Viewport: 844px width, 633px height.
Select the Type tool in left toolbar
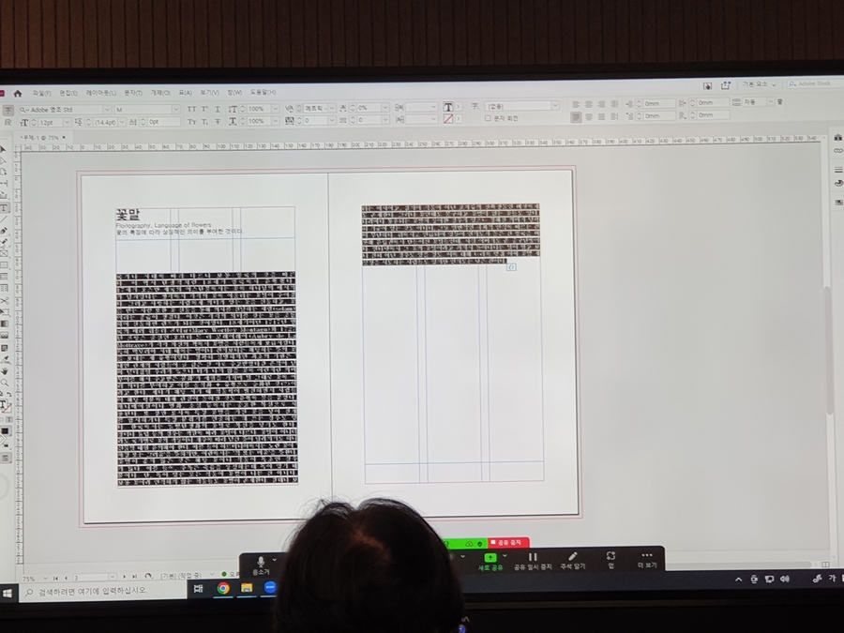5,207
